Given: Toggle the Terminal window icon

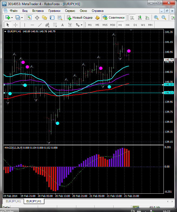Looking at the screenshot, I should [x=52, y=18].
